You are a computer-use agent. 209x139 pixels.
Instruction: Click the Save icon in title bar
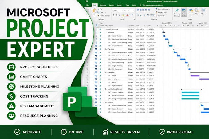coord(87,2)
